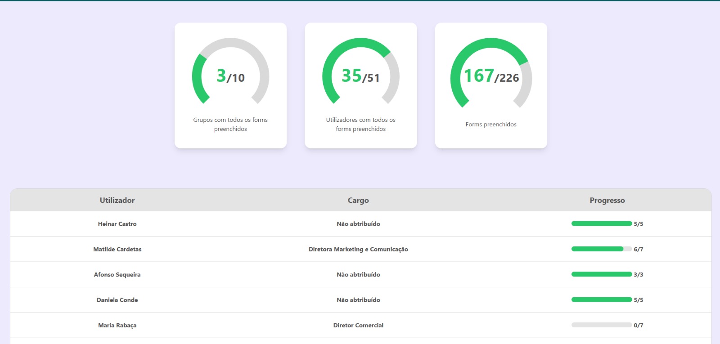Select the Cargo column header

tap(358, 200)
